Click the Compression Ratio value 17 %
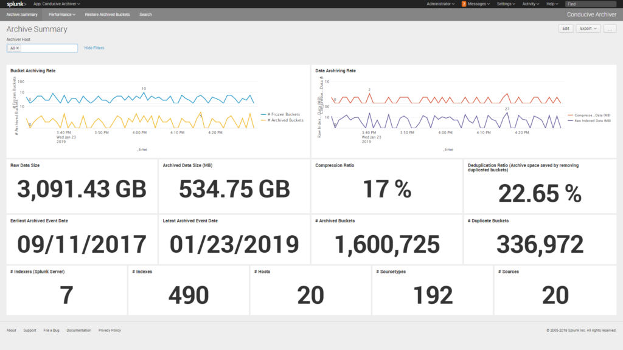 point(387,189)
